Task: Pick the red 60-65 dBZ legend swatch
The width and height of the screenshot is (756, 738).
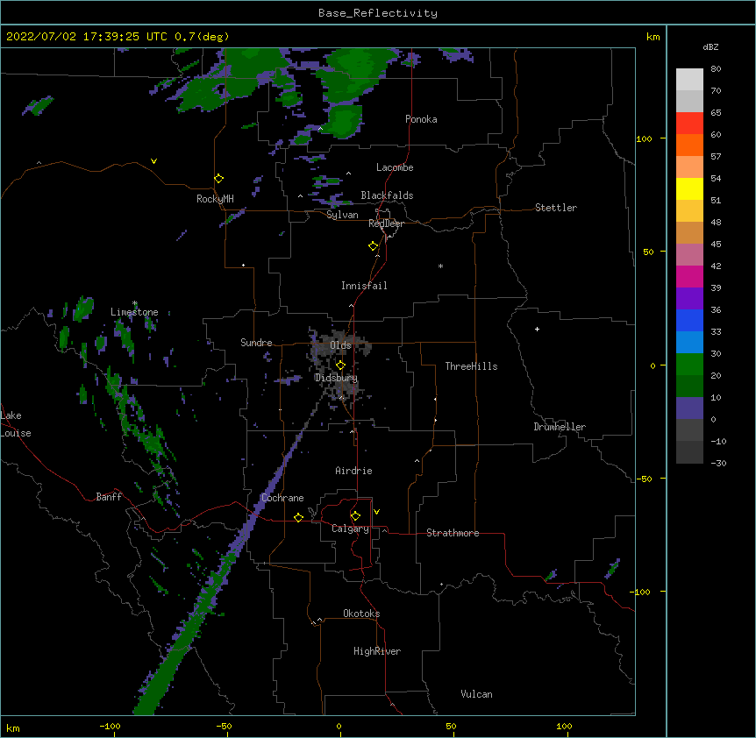Action: 689,124
